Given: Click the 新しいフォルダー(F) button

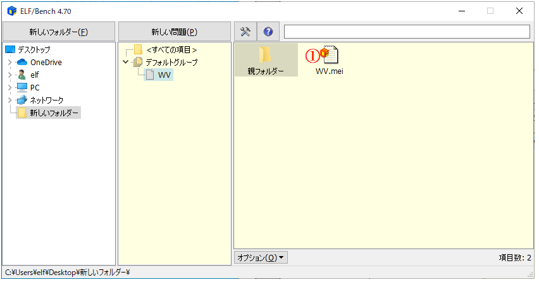Looking at the screenshot, I should click(59, 32).
